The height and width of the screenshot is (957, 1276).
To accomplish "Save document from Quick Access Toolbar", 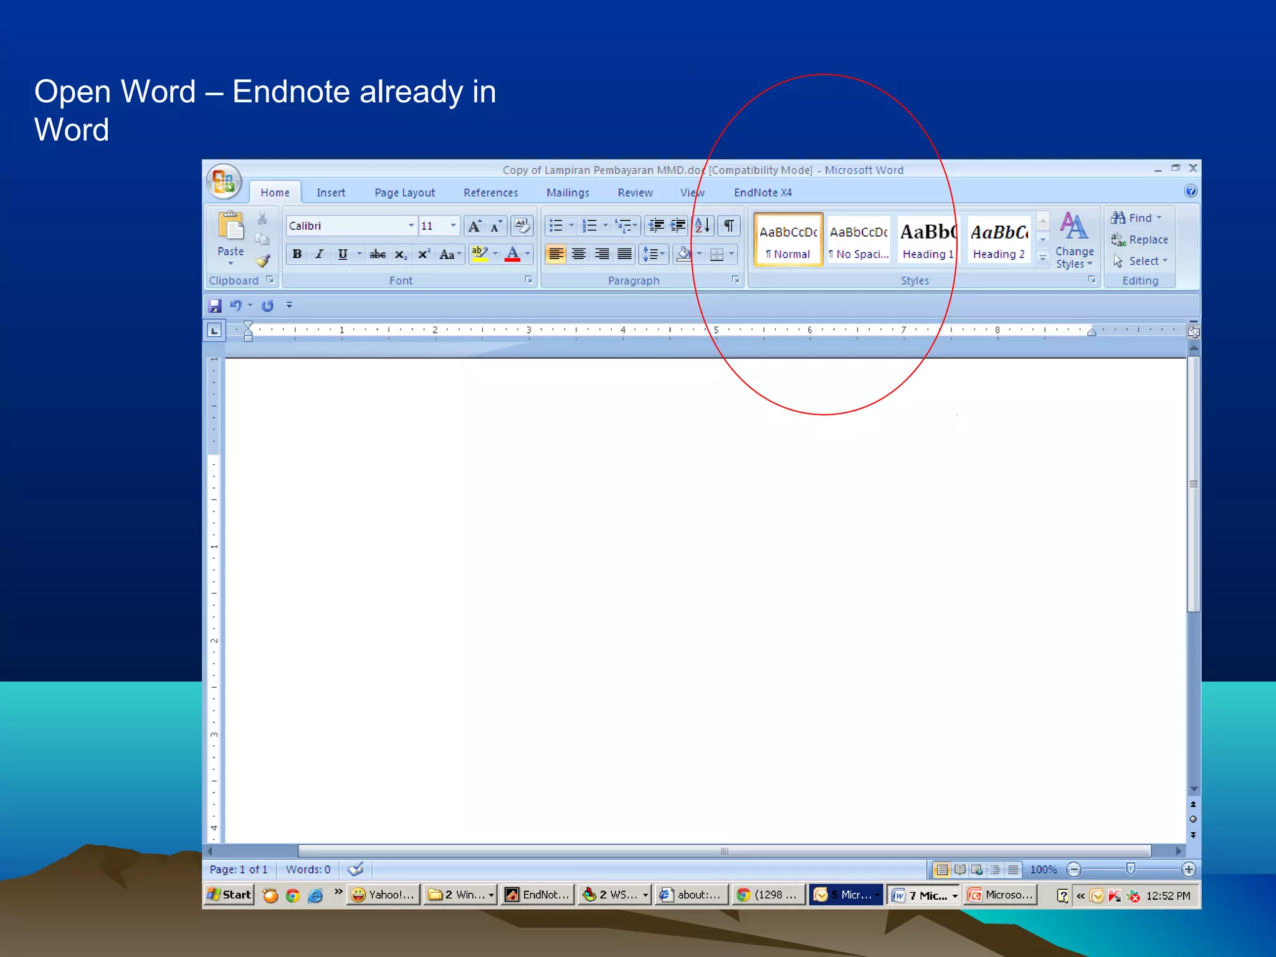I will coord(215,306).
